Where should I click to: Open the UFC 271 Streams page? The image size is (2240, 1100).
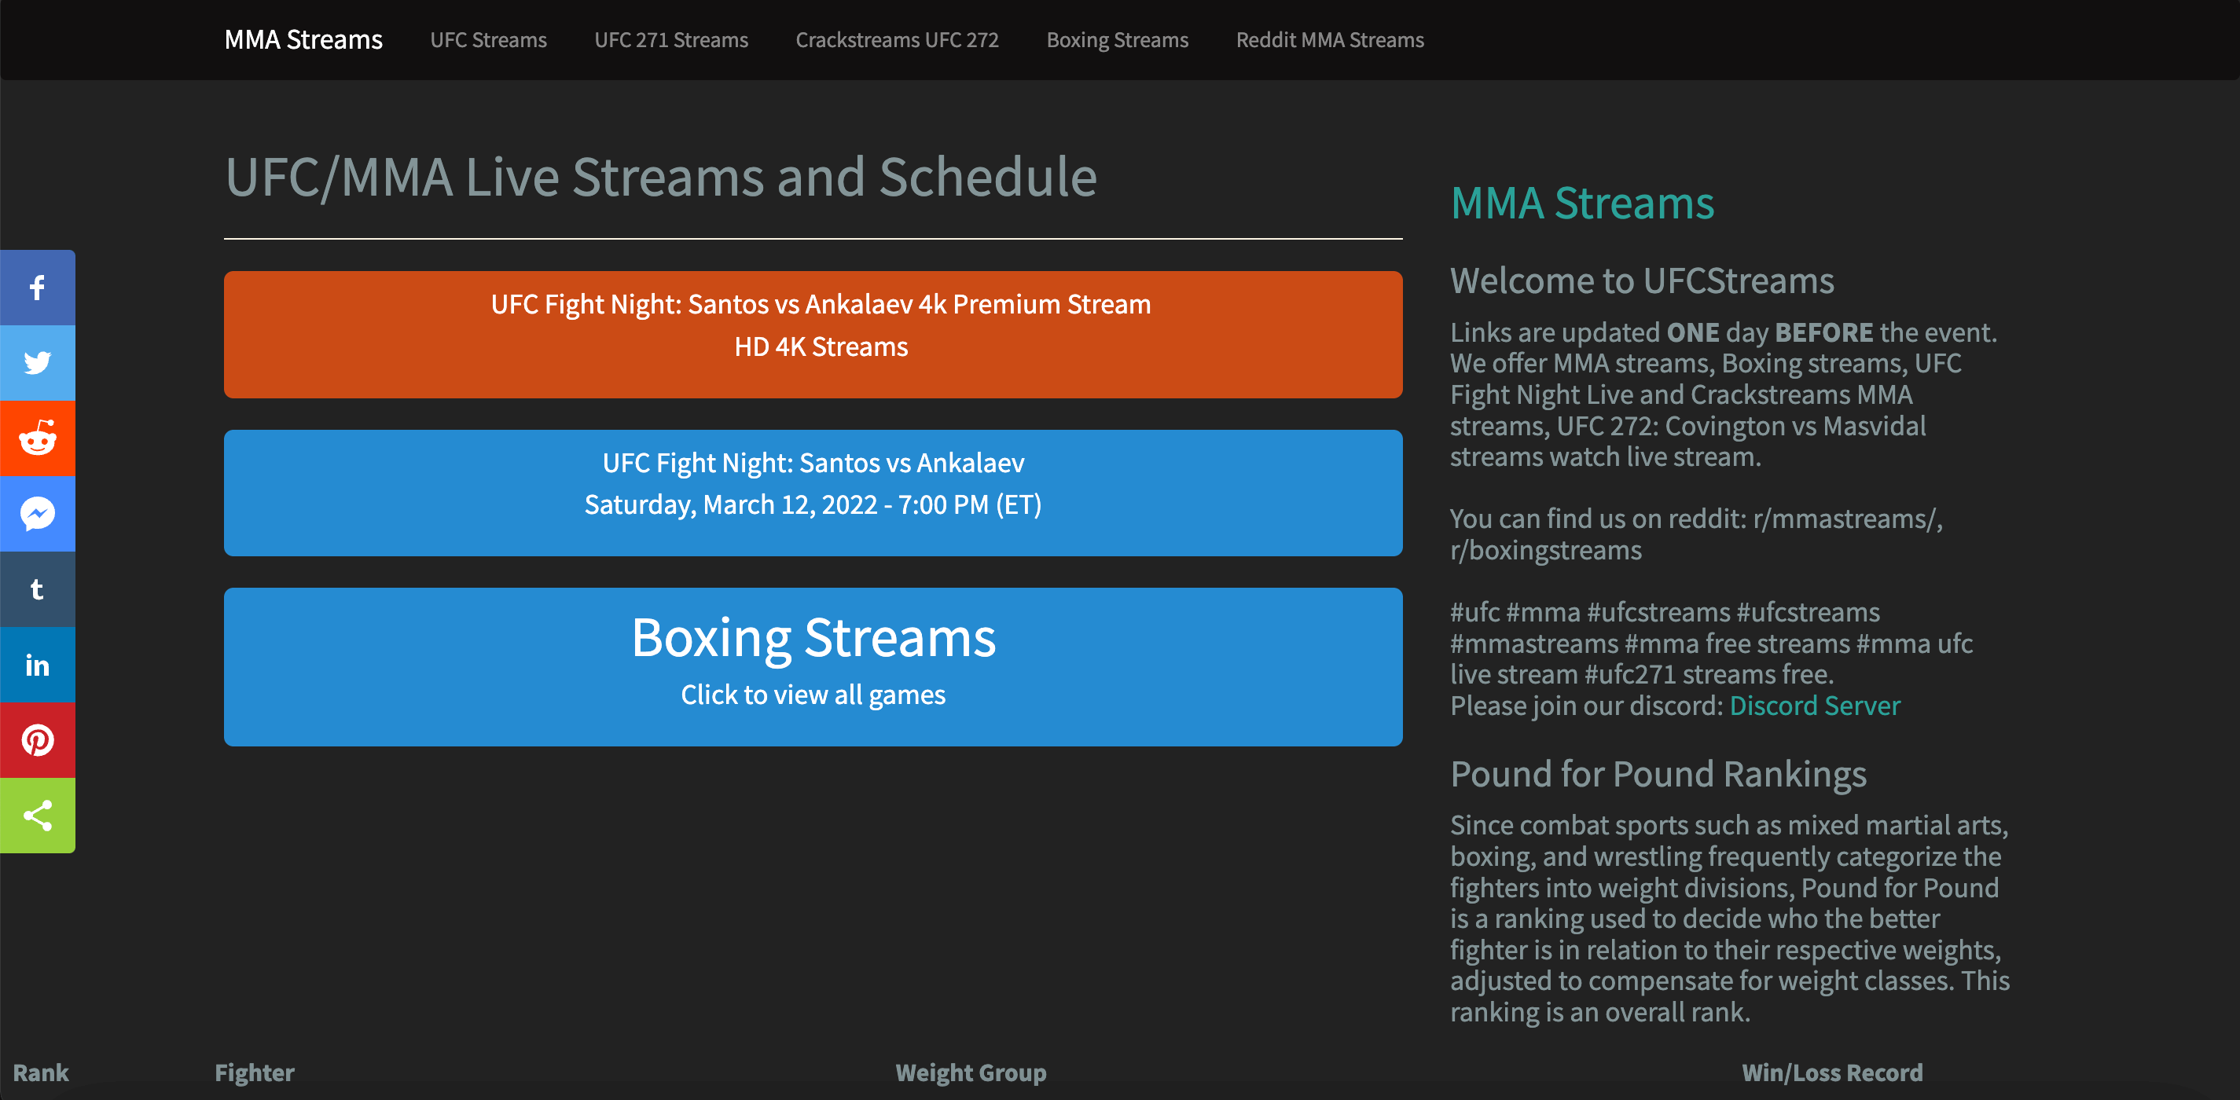pos(670,39)
